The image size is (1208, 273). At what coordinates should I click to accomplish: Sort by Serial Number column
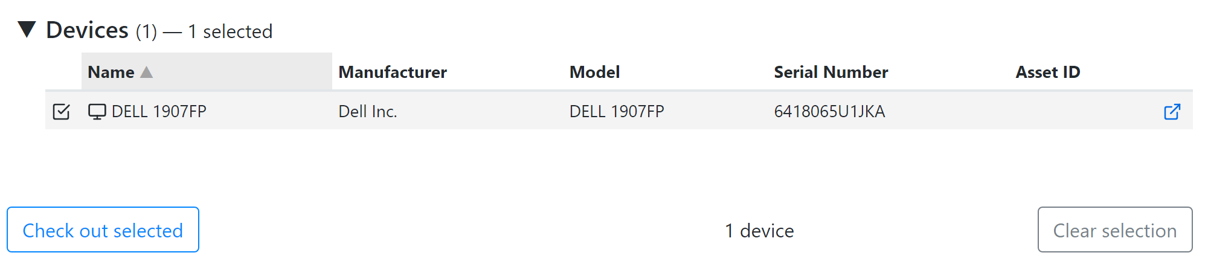click(x=830, y=72)
